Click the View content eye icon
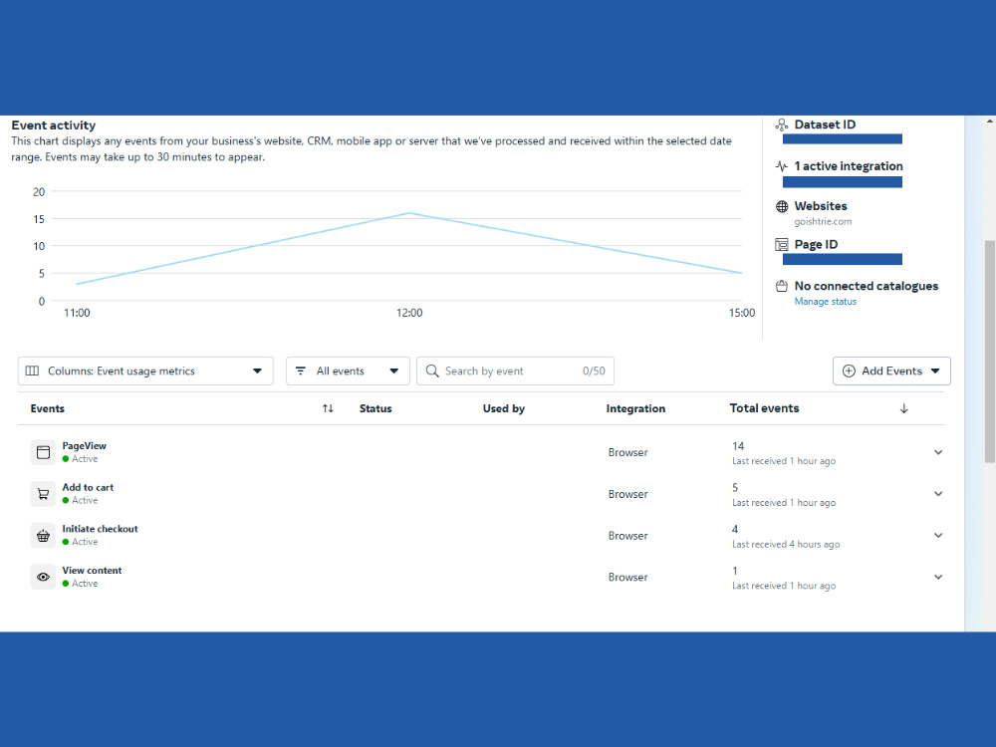The height and width of the screenshot is (747, 996). click(x=43, y=577)
